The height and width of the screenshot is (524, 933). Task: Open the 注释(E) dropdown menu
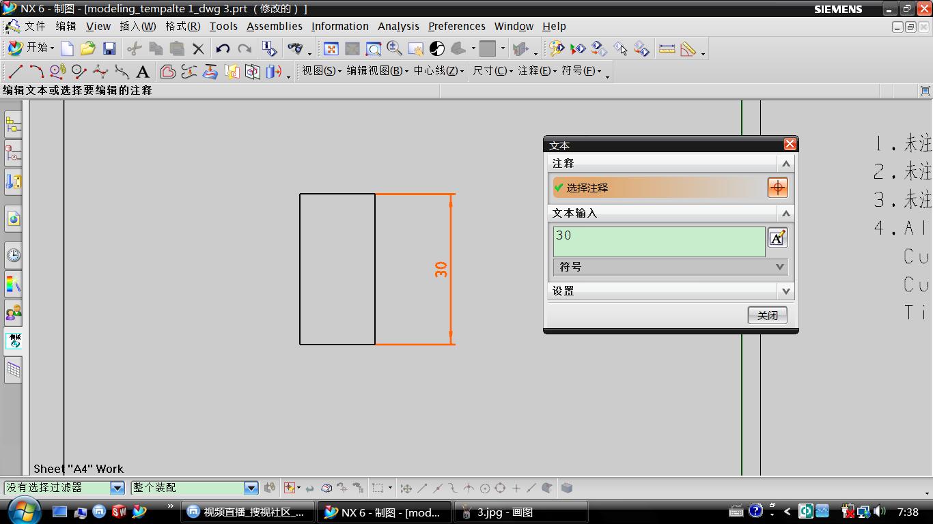coord(537,71)
